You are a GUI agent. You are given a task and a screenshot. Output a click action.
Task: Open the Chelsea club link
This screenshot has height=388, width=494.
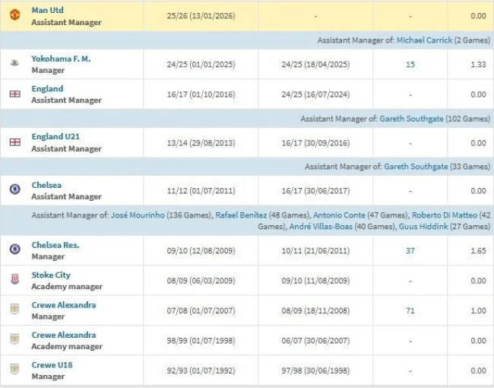[46, 185]
